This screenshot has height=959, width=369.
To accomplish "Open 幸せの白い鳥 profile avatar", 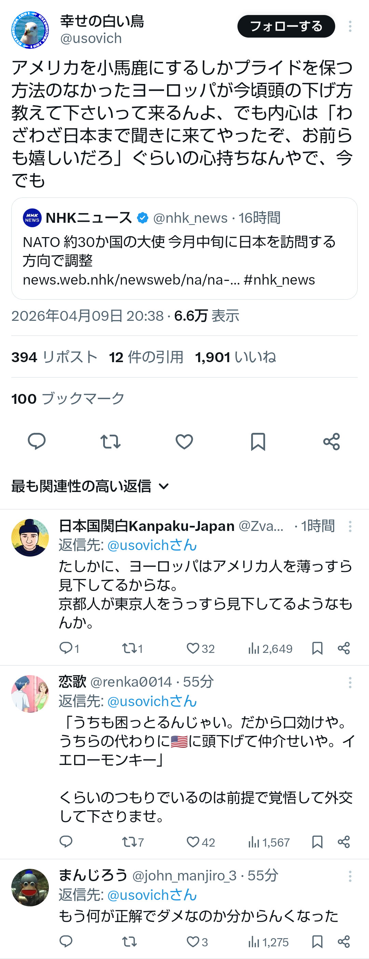I will (30, 30).
